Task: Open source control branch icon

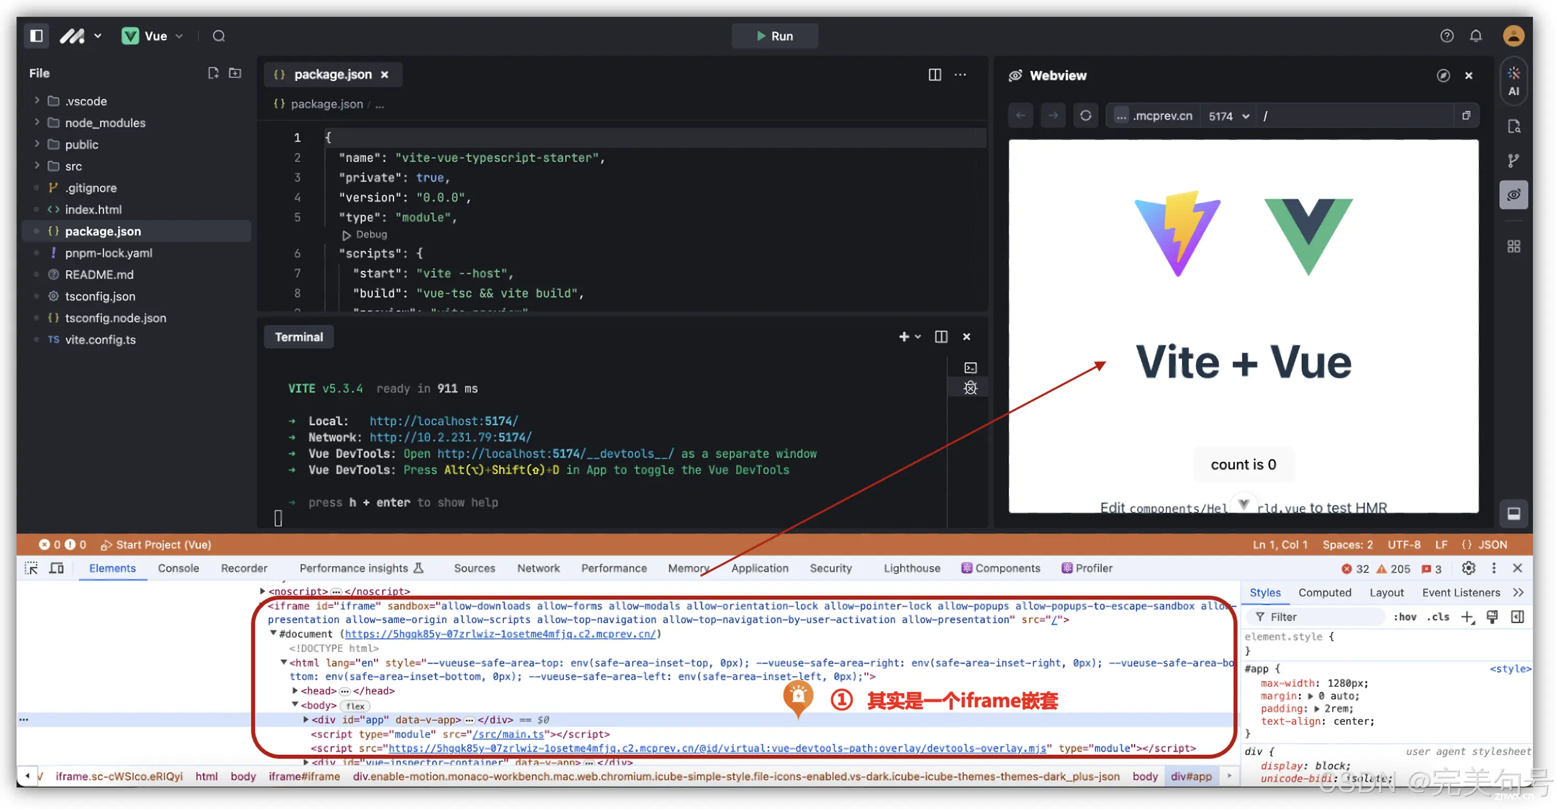Action: coord(1513,161)
